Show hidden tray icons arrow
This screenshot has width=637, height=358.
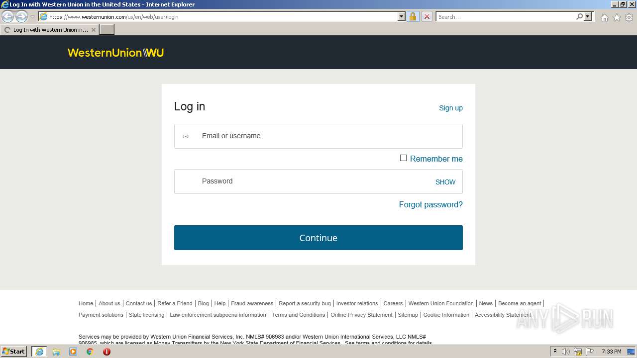[x=555, y=351]
